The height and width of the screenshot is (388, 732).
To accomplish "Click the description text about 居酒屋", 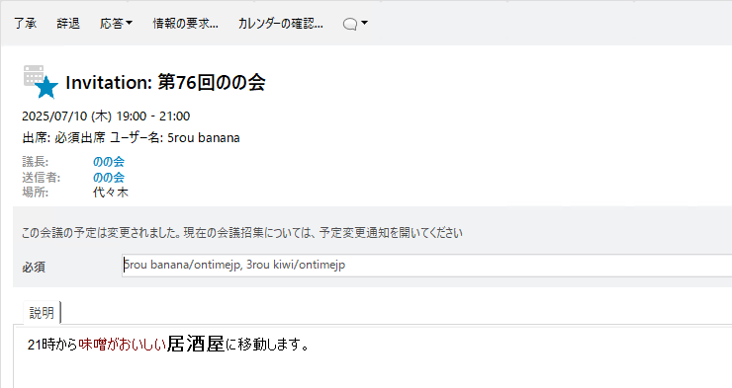I will (x=168, y=345).
